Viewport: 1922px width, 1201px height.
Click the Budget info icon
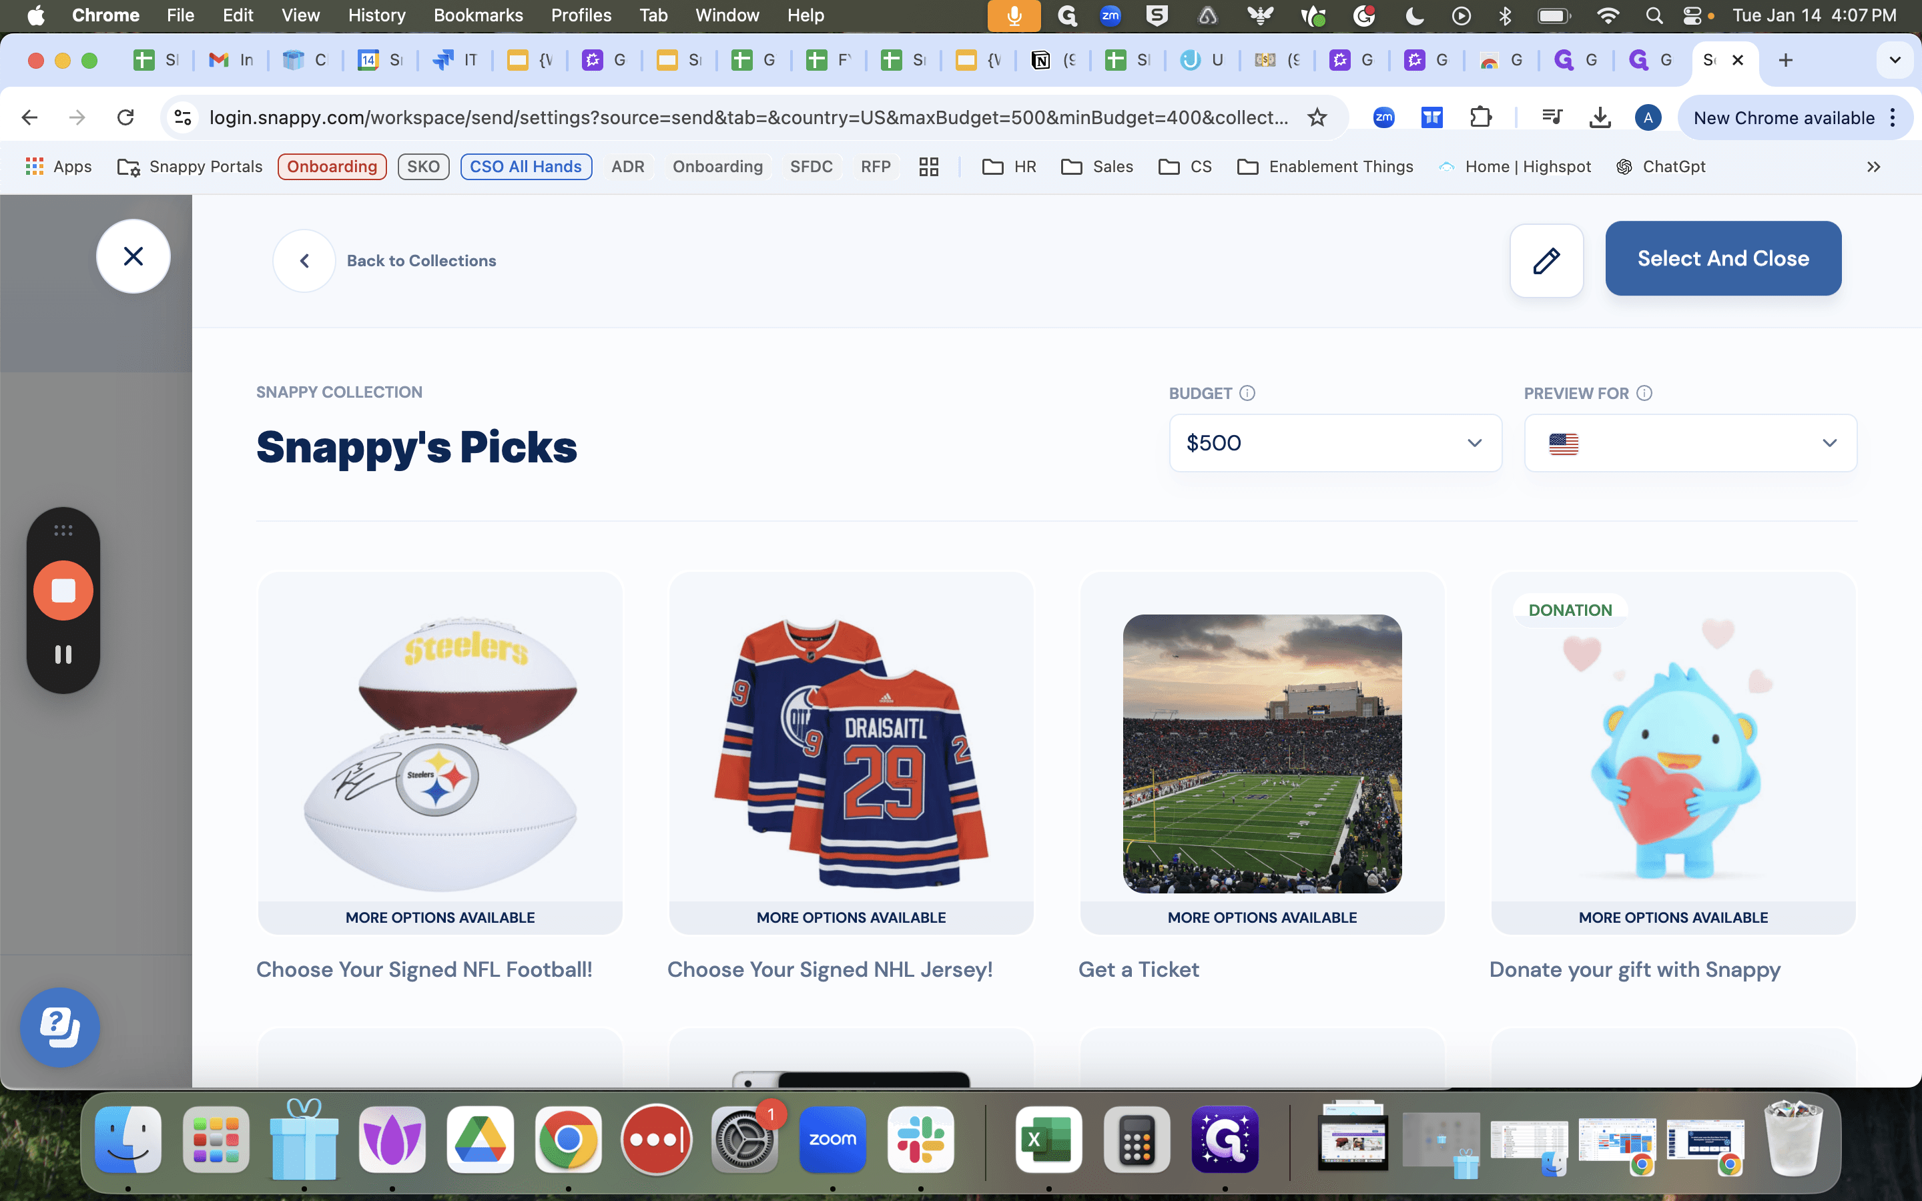(1247, 393)
